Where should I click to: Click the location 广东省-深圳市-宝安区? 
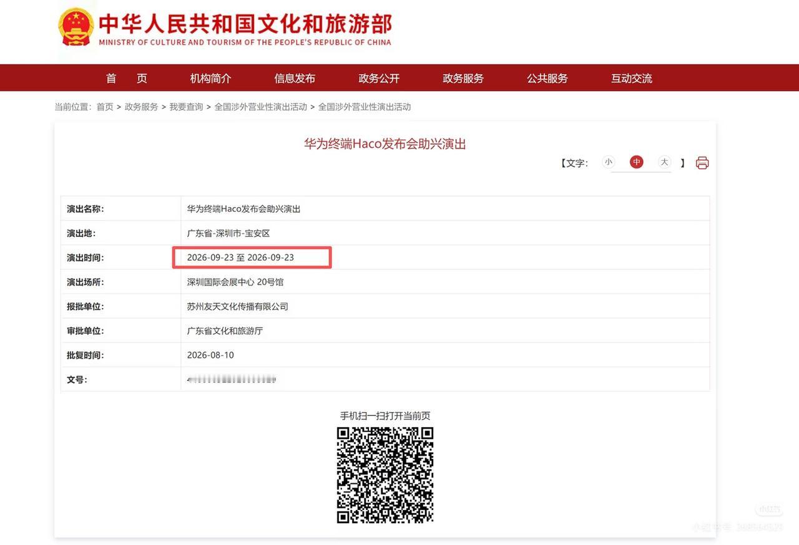click(x=228, y=233)
